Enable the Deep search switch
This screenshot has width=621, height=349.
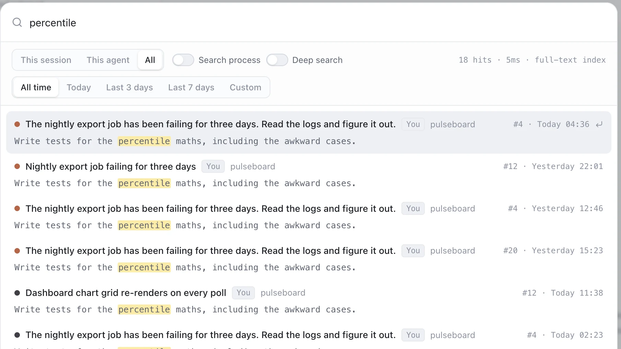coord(277,60)
